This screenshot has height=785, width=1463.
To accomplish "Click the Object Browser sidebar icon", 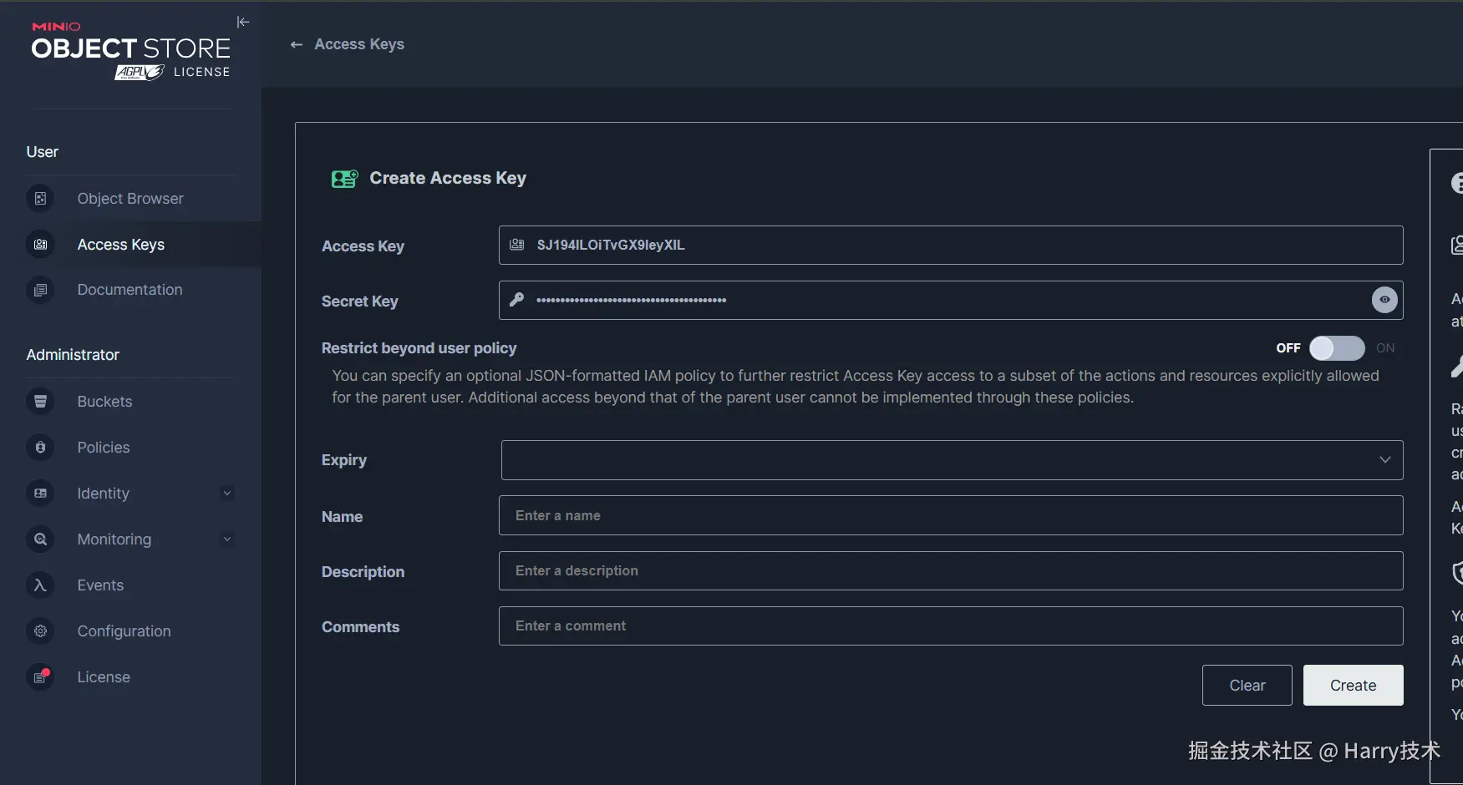I will (x=40, y=199).
